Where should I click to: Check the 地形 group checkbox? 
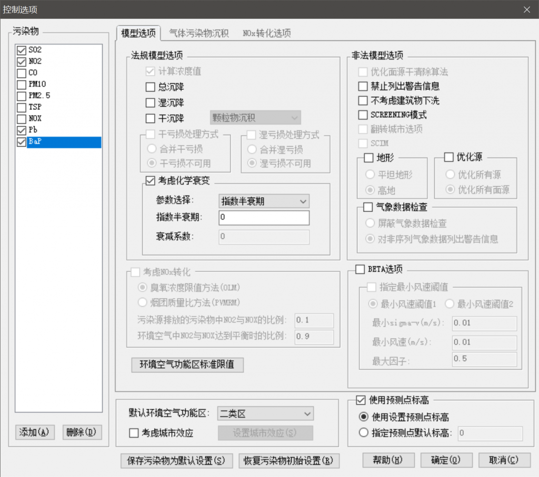click(x=368, y=158)
